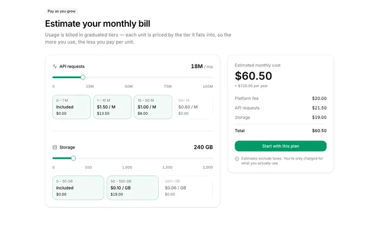Select the 0 – 1 M Included tier card
Screen dimensions: 379x237
(x=72, y=107)
